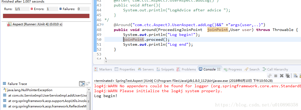Select the ReflectiveM stack frame line
Viewport: 301px width, 110px height.
coord(47,106)
